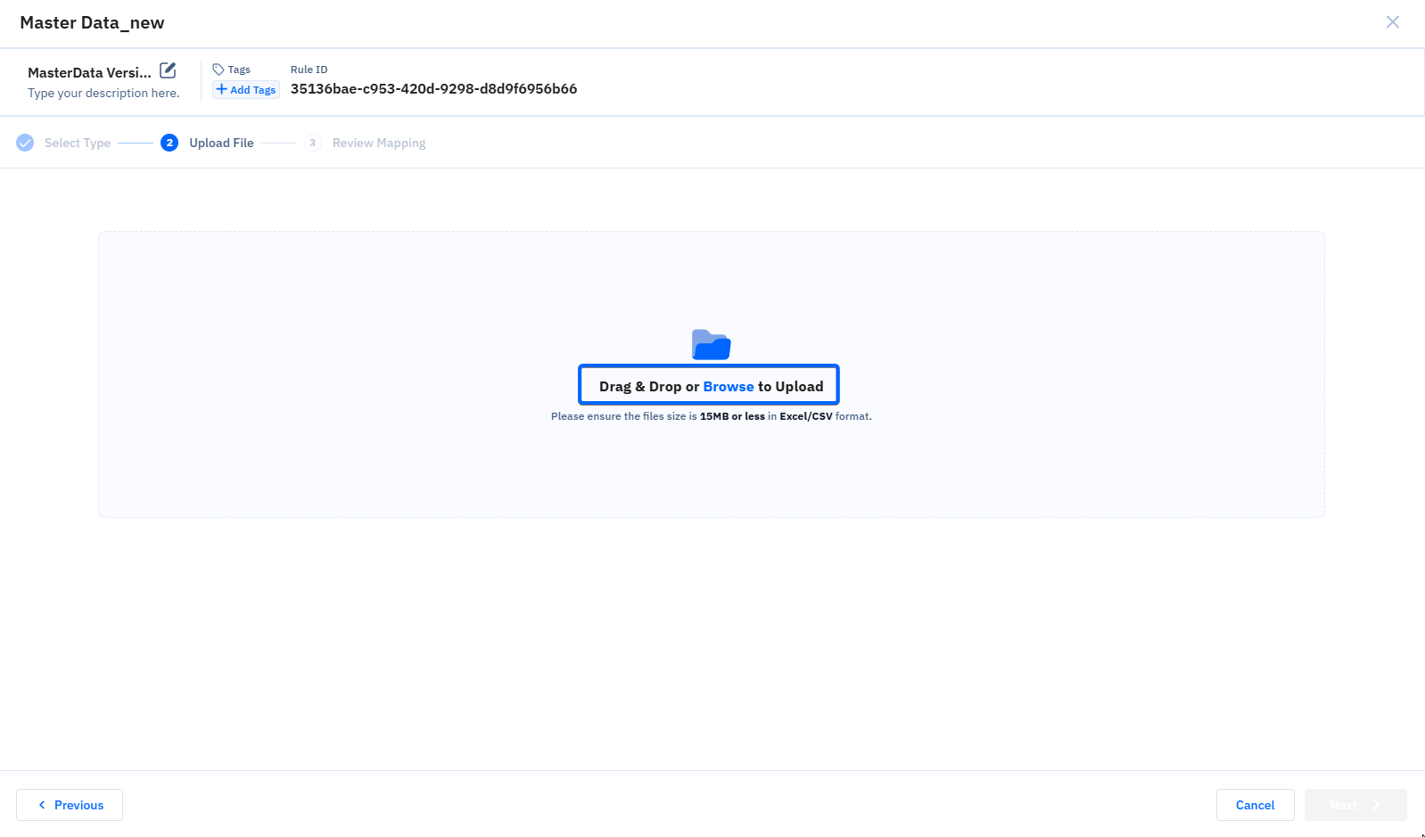
Task: Click the 'Drag & Drop or Browse to Upload' box
Action: point(709,384)
